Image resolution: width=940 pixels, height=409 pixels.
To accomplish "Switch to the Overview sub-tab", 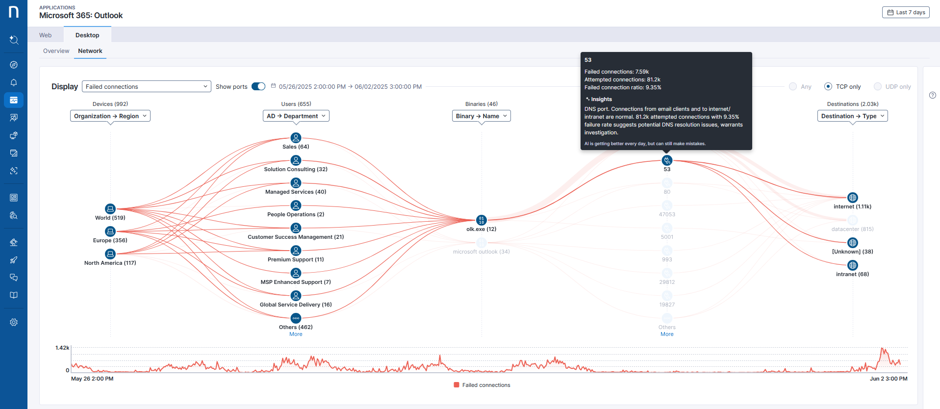I will (56, 51).
